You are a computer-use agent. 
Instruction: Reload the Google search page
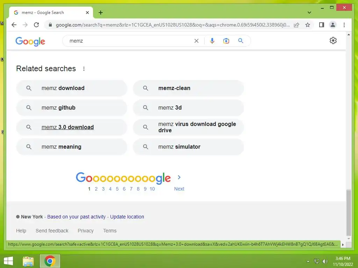tap(36, 25)
